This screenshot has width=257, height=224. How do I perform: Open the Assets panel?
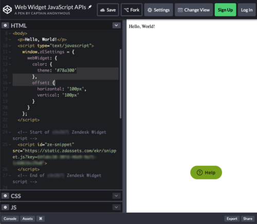[28, 218]
